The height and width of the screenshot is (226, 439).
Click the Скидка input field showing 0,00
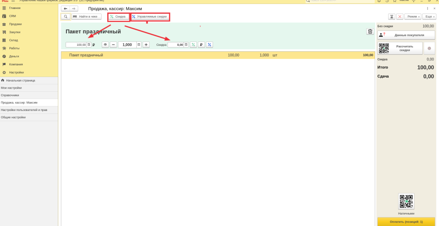(176, 45)
